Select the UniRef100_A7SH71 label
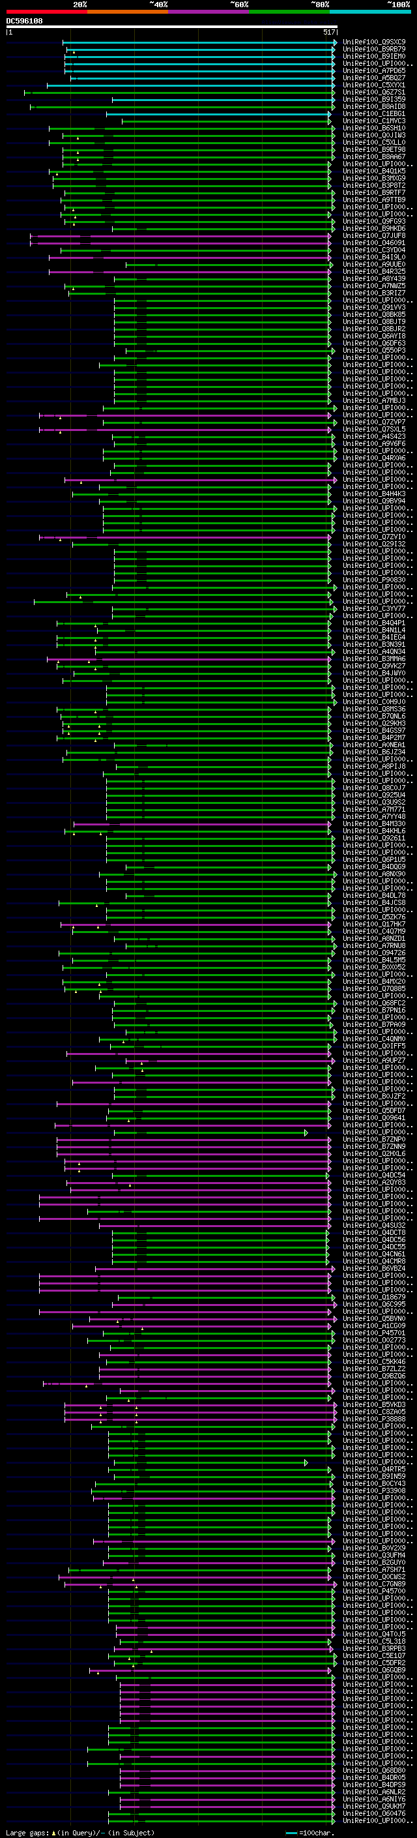Viewport: 417px width, 1838px height. pyautogui.click(x=373, y=1570)
